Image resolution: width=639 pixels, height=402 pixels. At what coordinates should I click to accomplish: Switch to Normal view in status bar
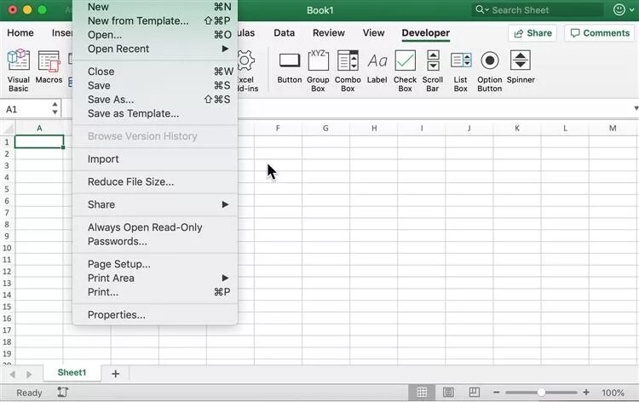click(422, 393)
